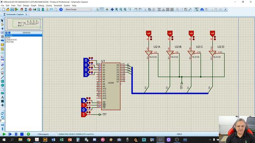Open the Library menu
Viewport: 255px width, 143px height.
pyautogui.click(x=49, y=6)
